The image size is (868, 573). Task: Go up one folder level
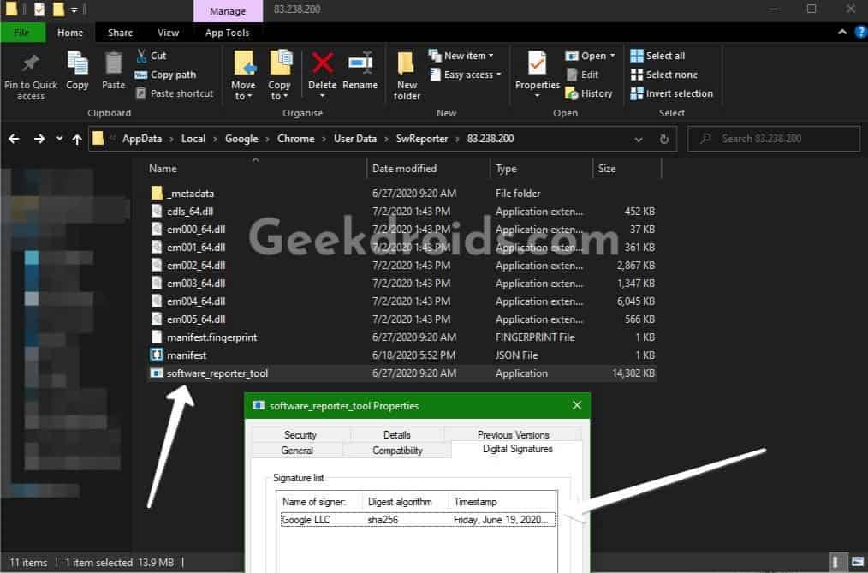pos(77,139)
